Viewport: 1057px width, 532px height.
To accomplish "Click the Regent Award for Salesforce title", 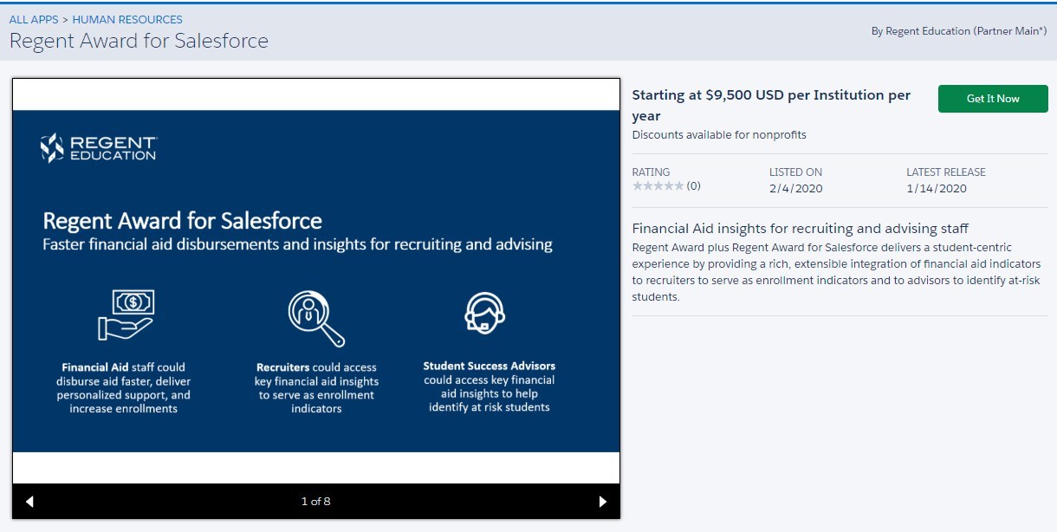I will (x=139, y=41).
